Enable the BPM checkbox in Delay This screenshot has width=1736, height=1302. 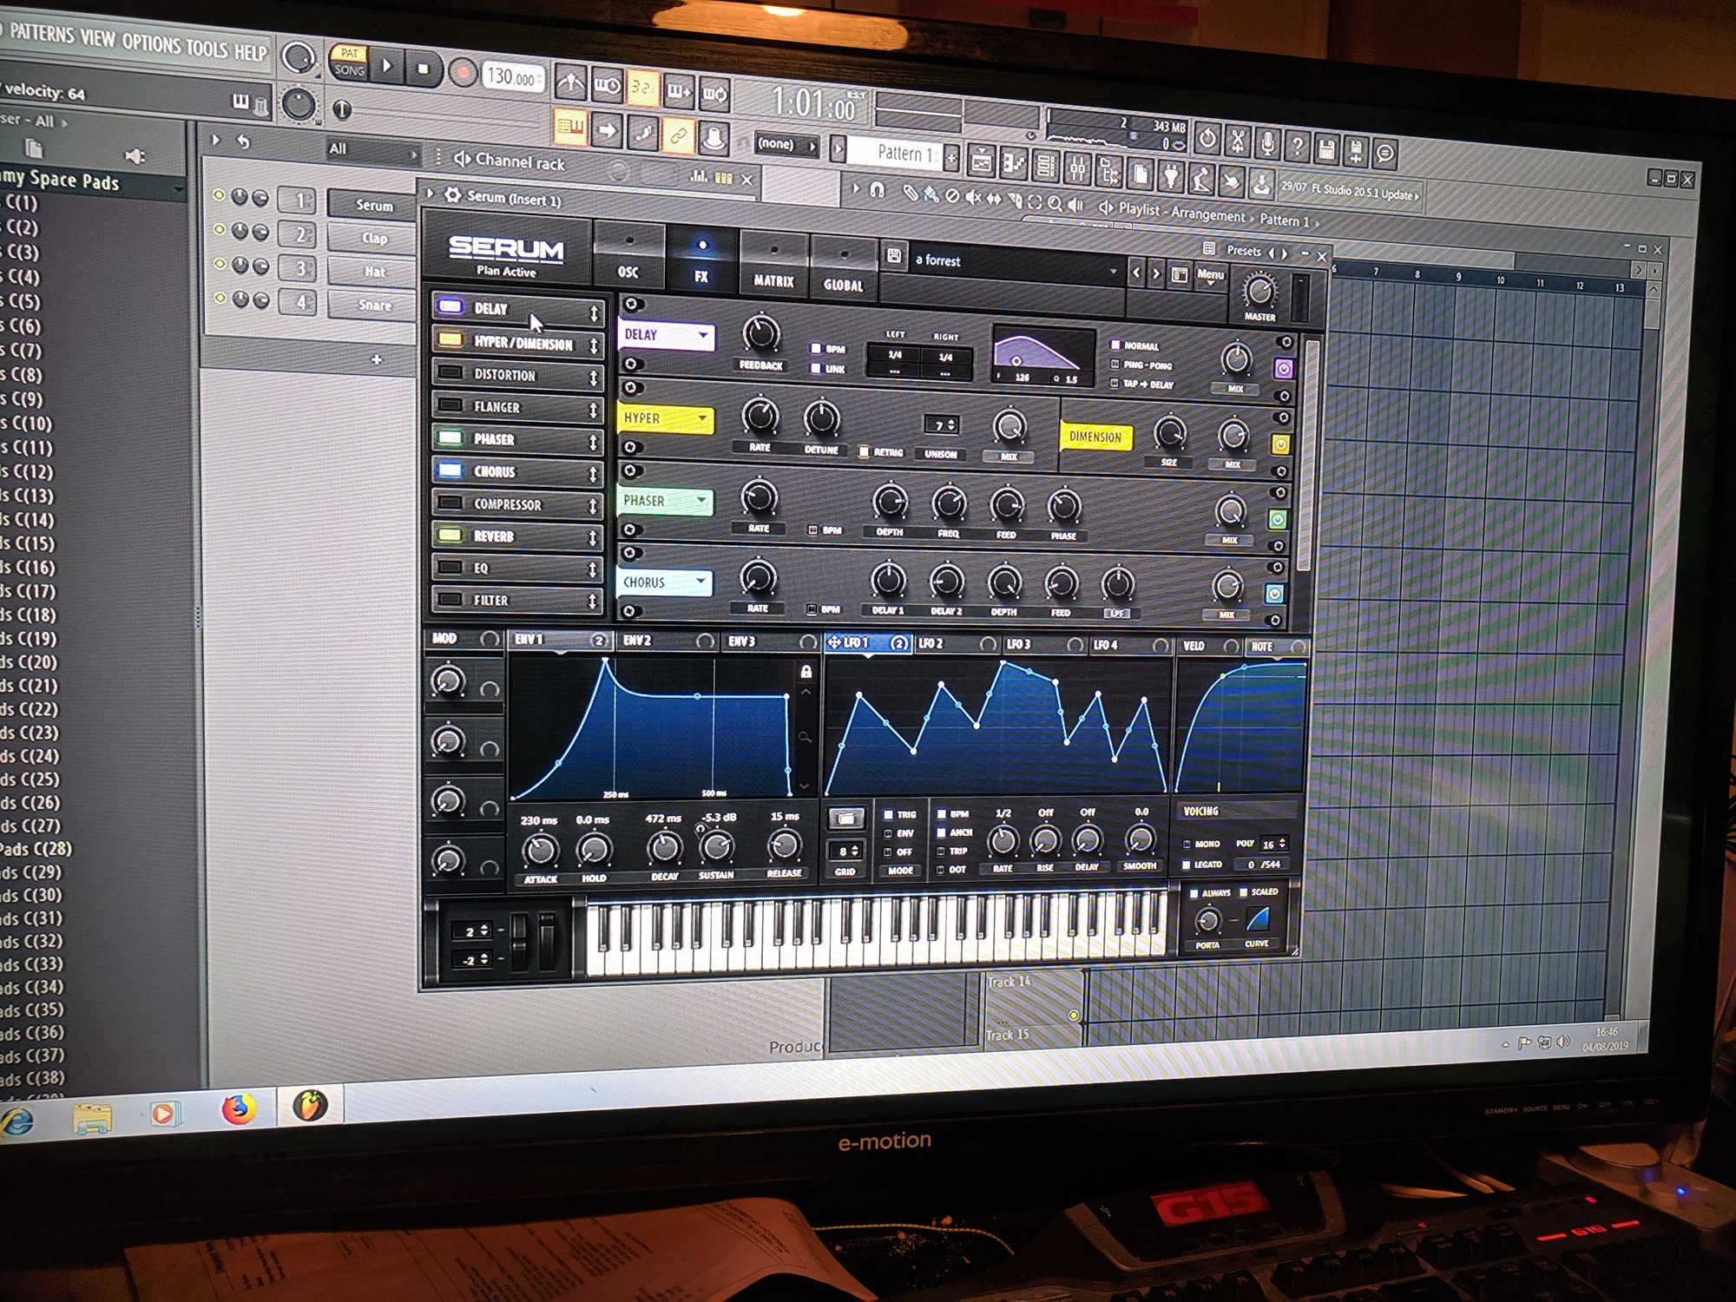point(816,348)
